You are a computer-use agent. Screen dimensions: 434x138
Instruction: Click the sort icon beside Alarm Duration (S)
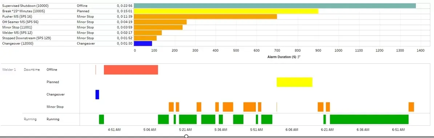coord(299,57)
